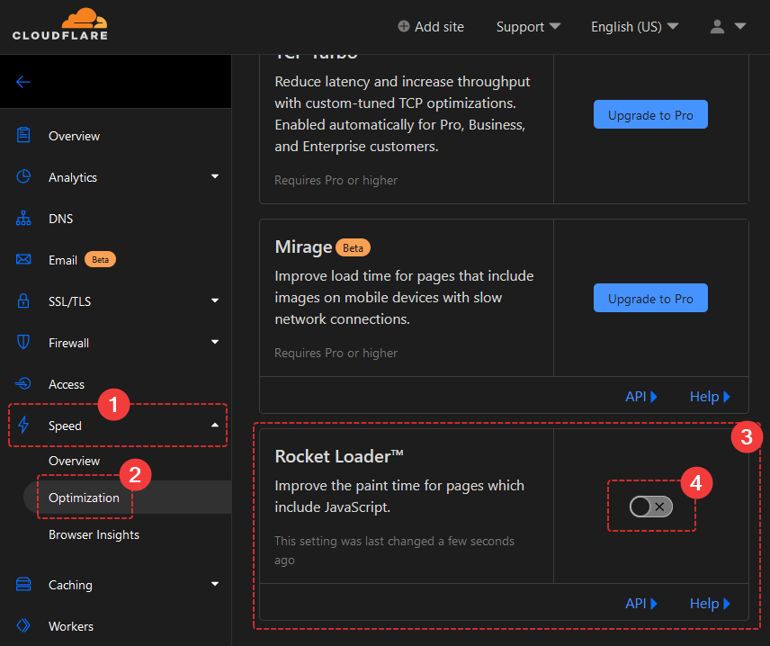Open the Support dropdown menu

coord(528,26)
